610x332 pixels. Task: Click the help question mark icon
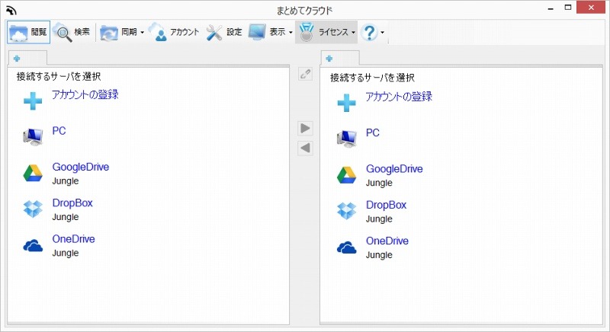pyautogui.click(x=369, y=32)
